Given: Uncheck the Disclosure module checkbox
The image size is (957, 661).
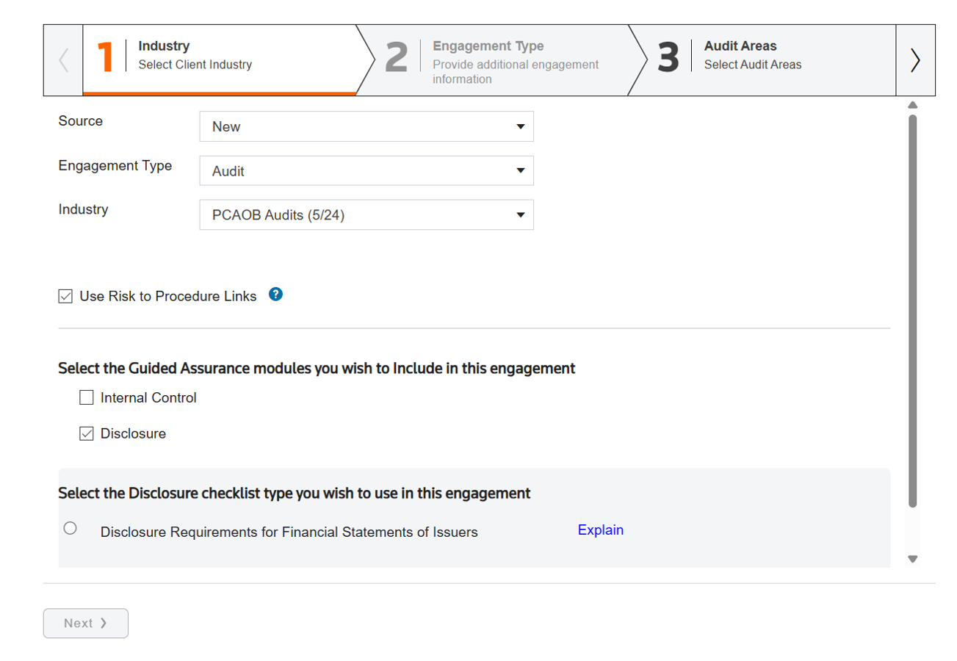Looking at the screenshot, I should 87,433.
